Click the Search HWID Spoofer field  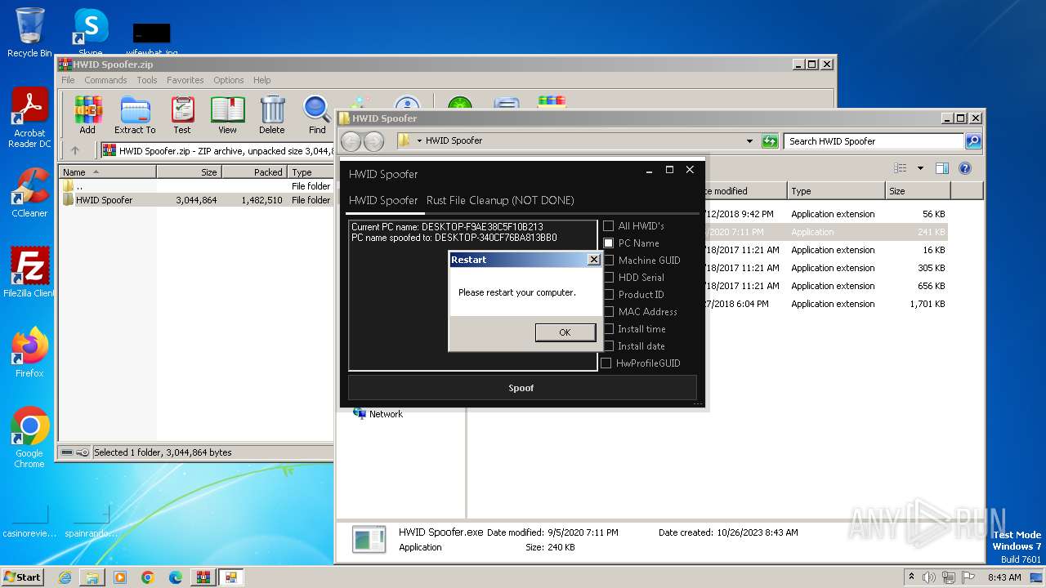tap(874, 141)
